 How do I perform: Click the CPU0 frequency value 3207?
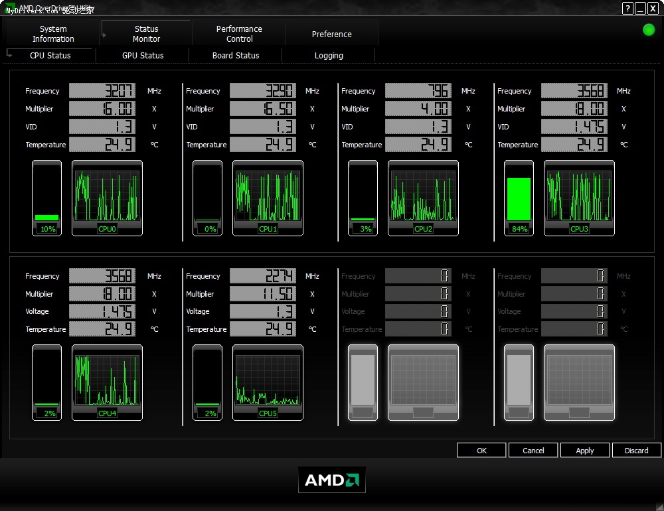(102, 91)
